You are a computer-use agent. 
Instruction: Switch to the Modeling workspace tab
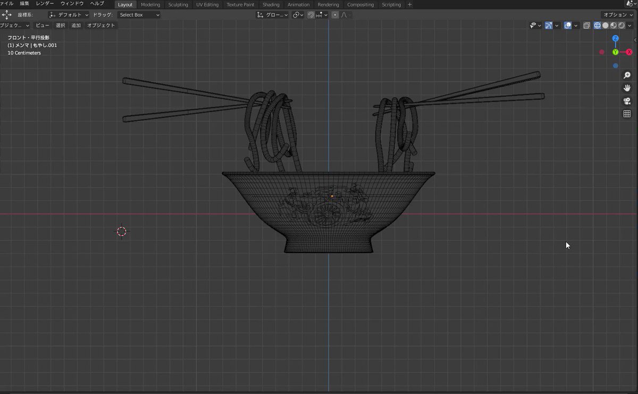(x=150, y=4)
